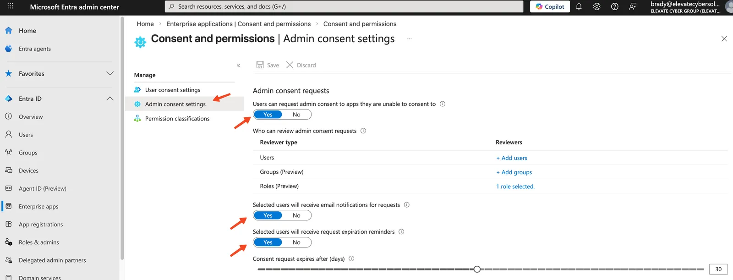This screenshot has height=280, width=733.
Task: Select Admin consent settings menu item
Action: point(185,104)
